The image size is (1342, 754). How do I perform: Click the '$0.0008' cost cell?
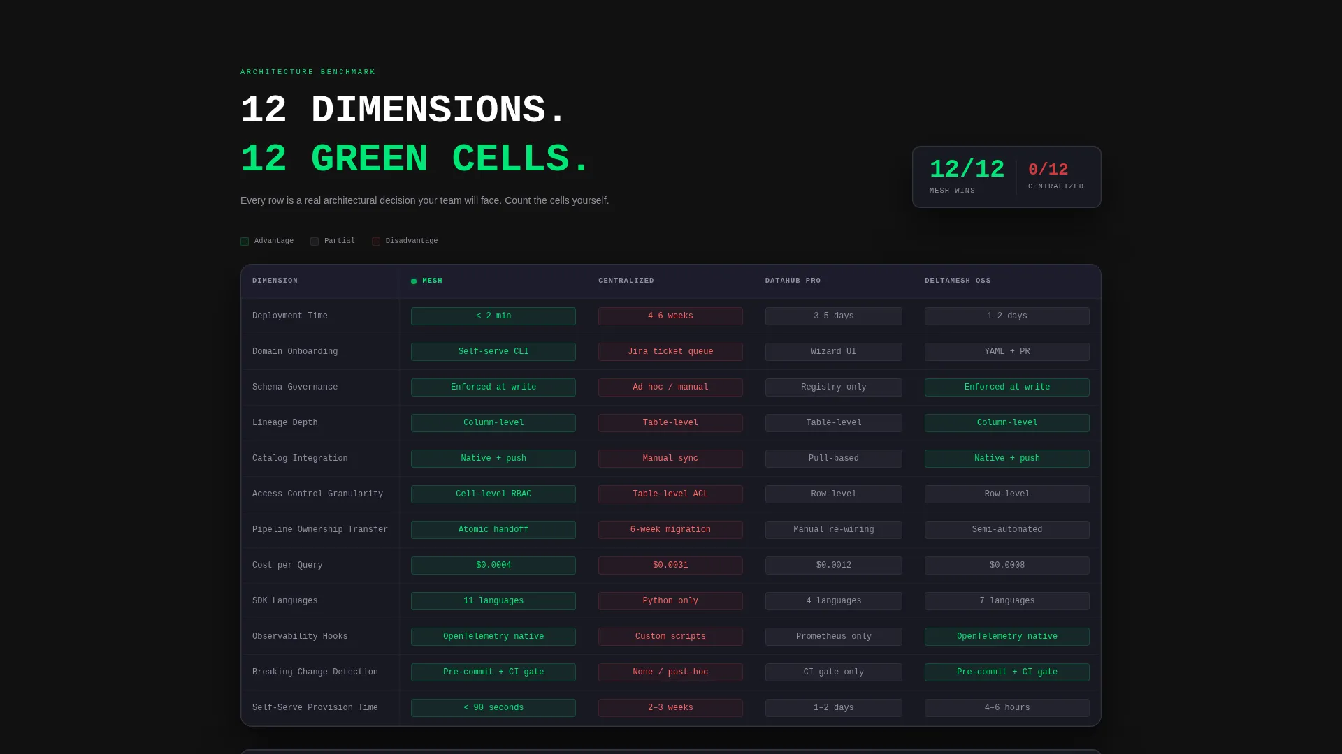click(1006, 565)
